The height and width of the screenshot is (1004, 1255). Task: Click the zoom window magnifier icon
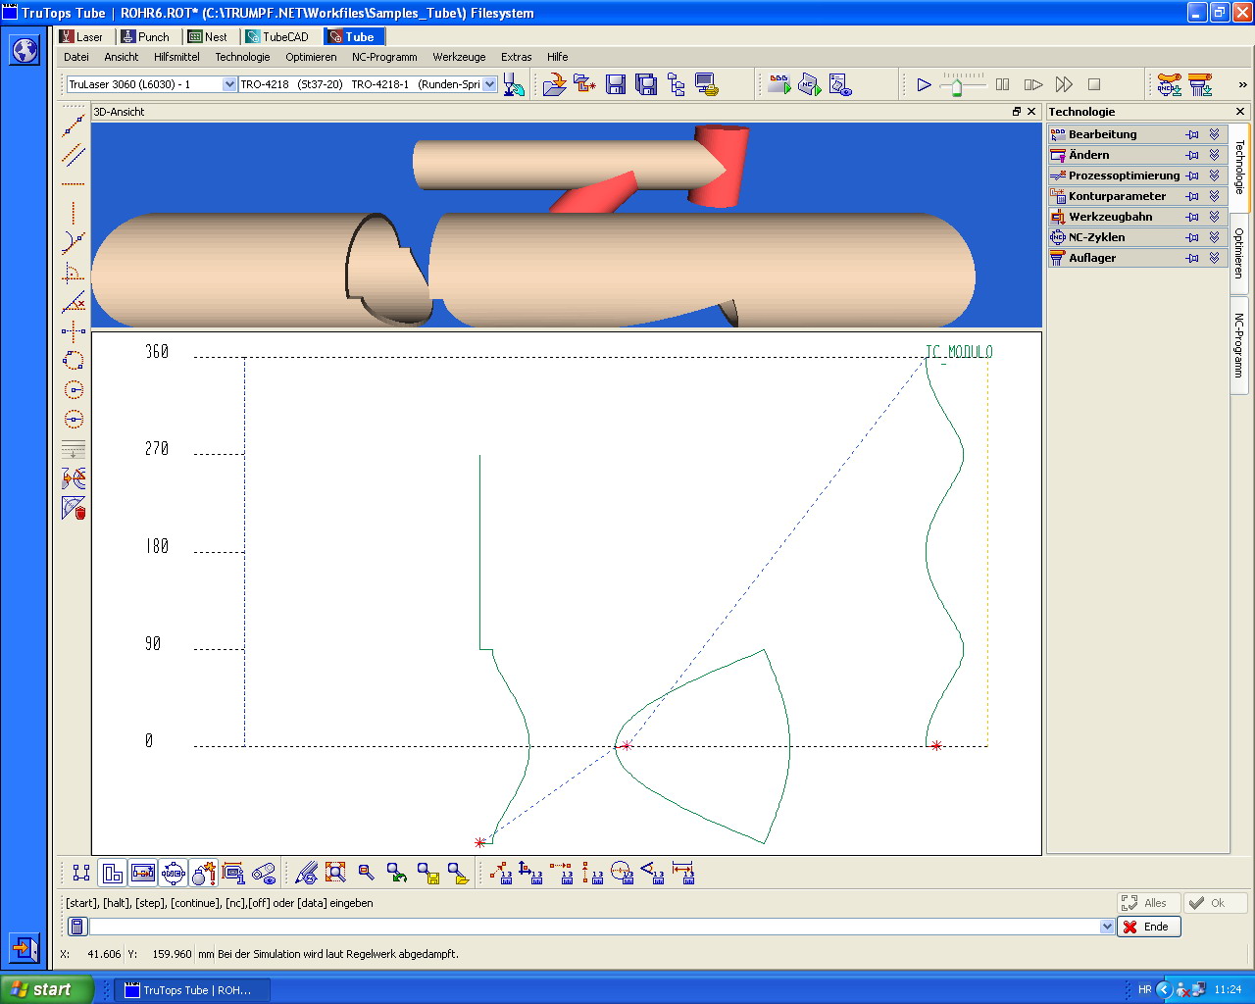pos(367,873)
